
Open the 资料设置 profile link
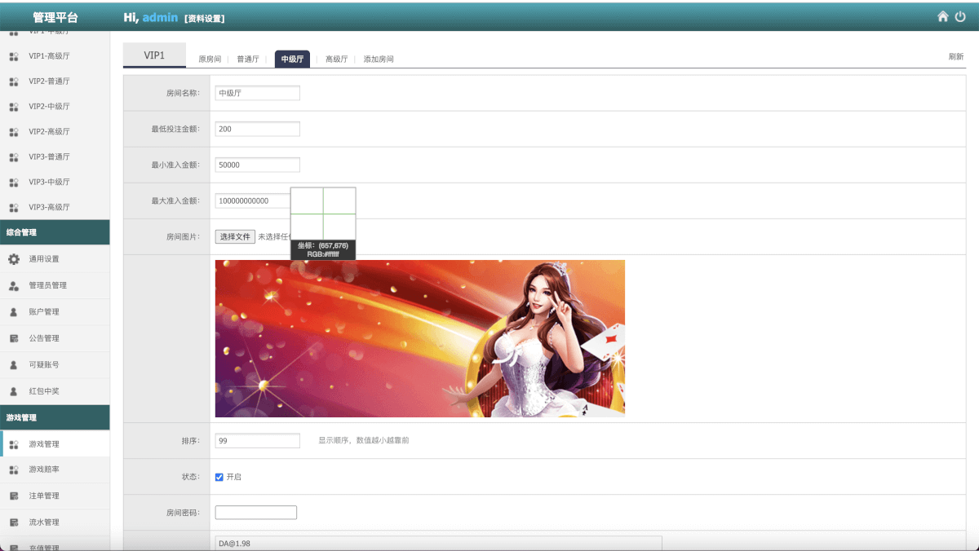click(205, 19)
